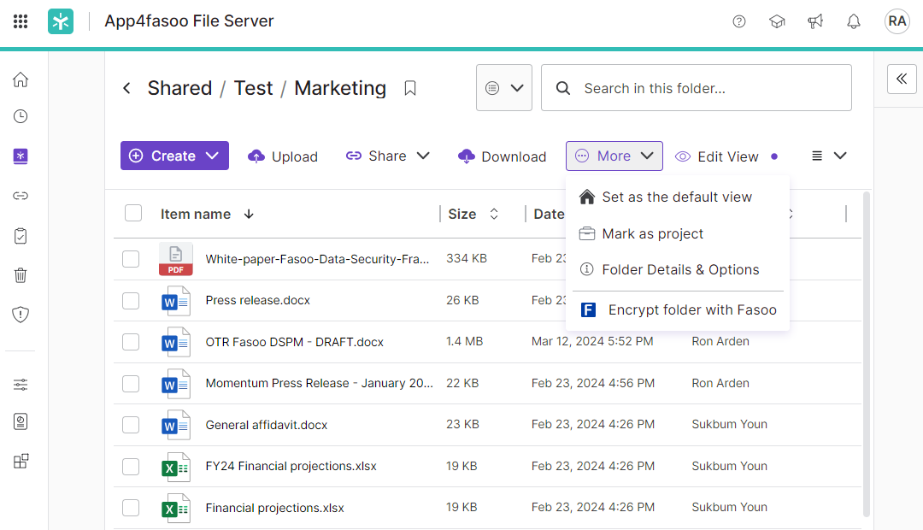The width and height of the screenshot is (923, 530).
Task: Open Recent files clock icon in sidebar
Action: 21,116
